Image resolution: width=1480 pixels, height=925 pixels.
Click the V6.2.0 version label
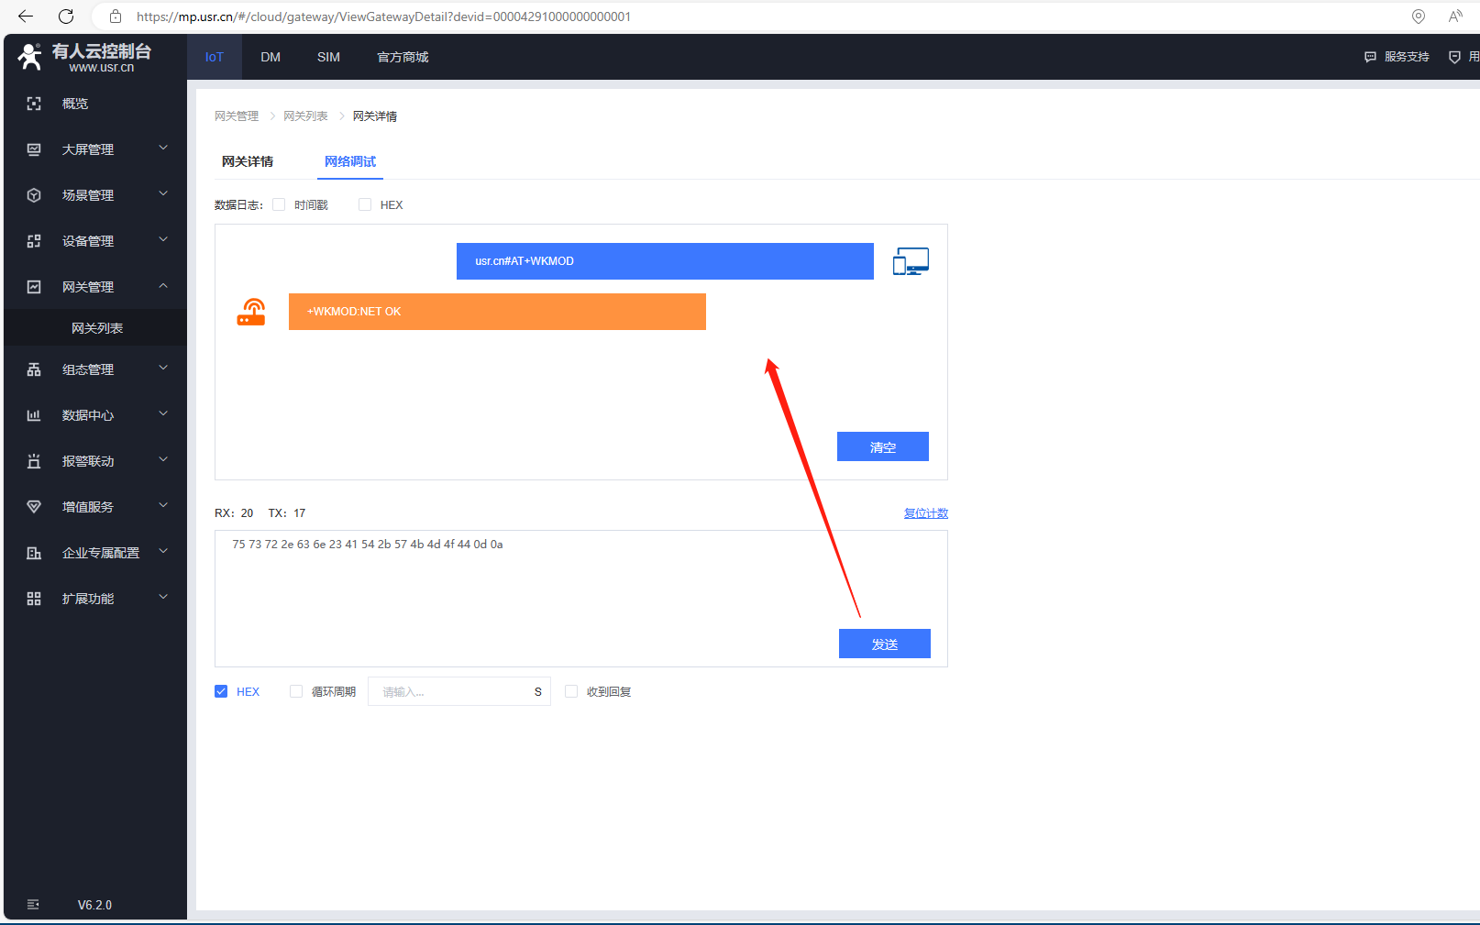pos(94,905)
